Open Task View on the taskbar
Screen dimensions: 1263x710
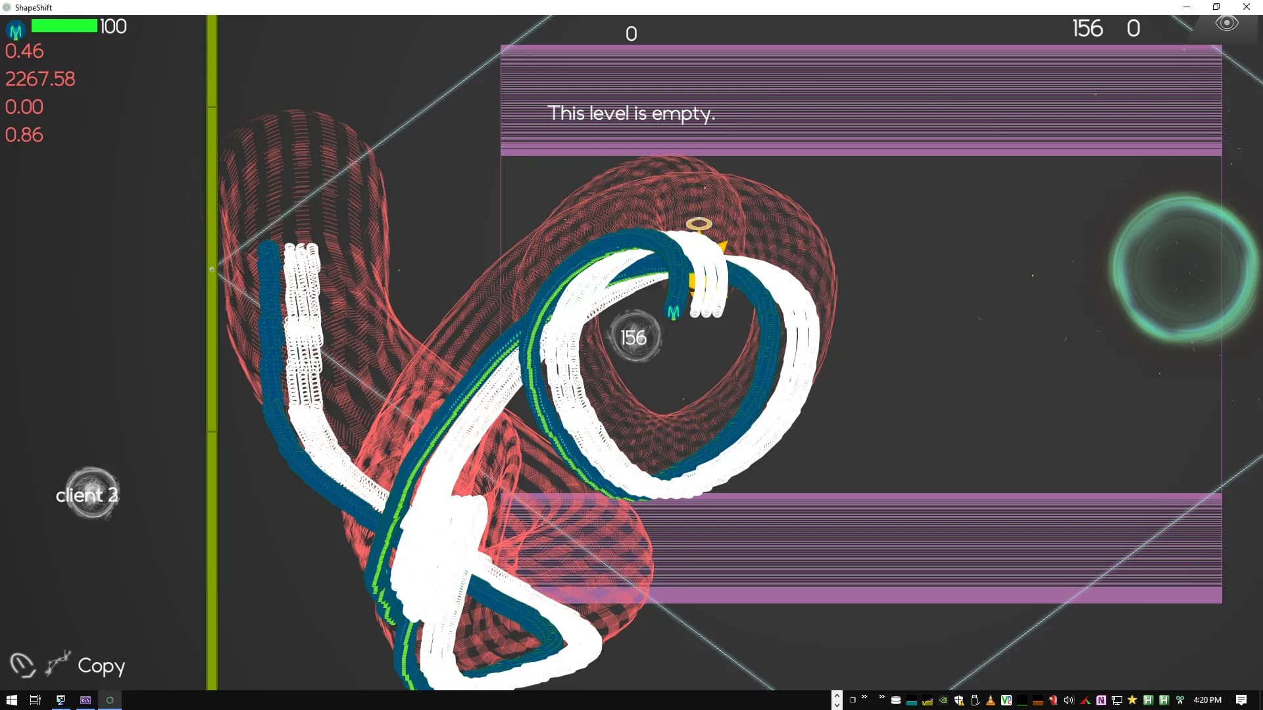tap(36, 700)
